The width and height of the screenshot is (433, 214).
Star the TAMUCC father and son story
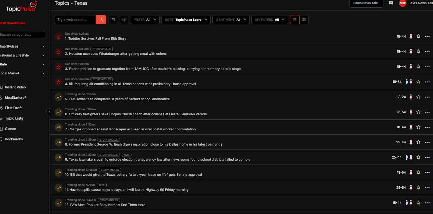[x=418, y=67]
